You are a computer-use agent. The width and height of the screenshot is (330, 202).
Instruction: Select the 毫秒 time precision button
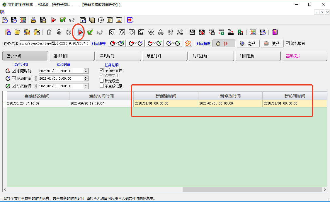[248, 43]
